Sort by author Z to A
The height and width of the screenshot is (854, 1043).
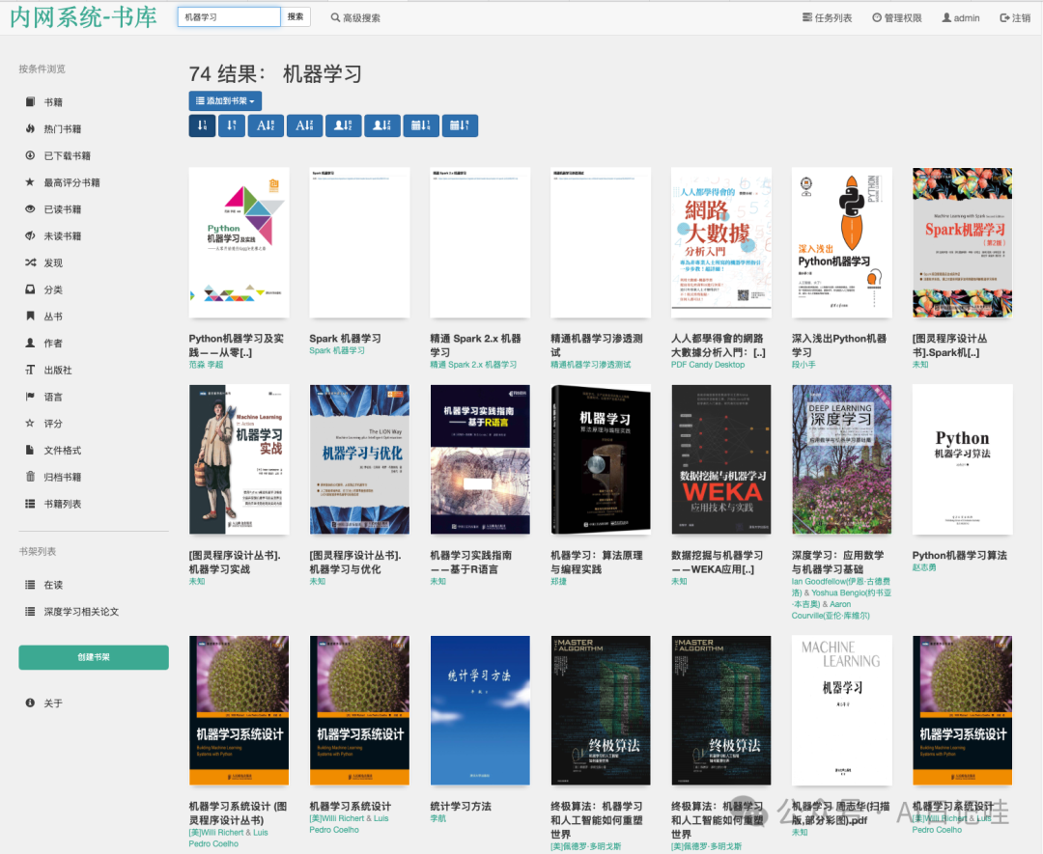click(381, 125)
